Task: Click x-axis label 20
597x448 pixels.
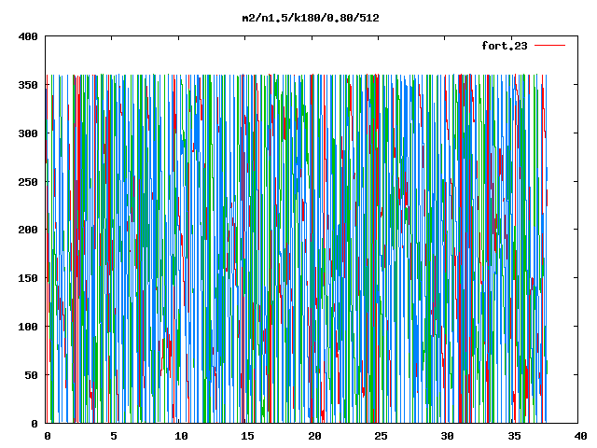Action: pos(314,436)
